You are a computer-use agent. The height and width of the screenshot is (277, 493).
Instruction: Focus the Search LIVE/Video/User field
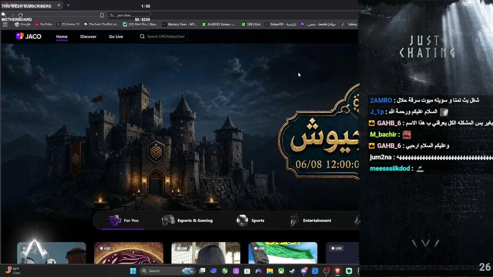click(163, 37)
